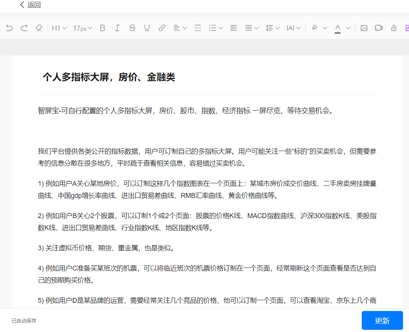Click the paragraph starting 智屏宝-可自行配置
Image resolution: width=409 pixels, height=332 pixels.
185,111
